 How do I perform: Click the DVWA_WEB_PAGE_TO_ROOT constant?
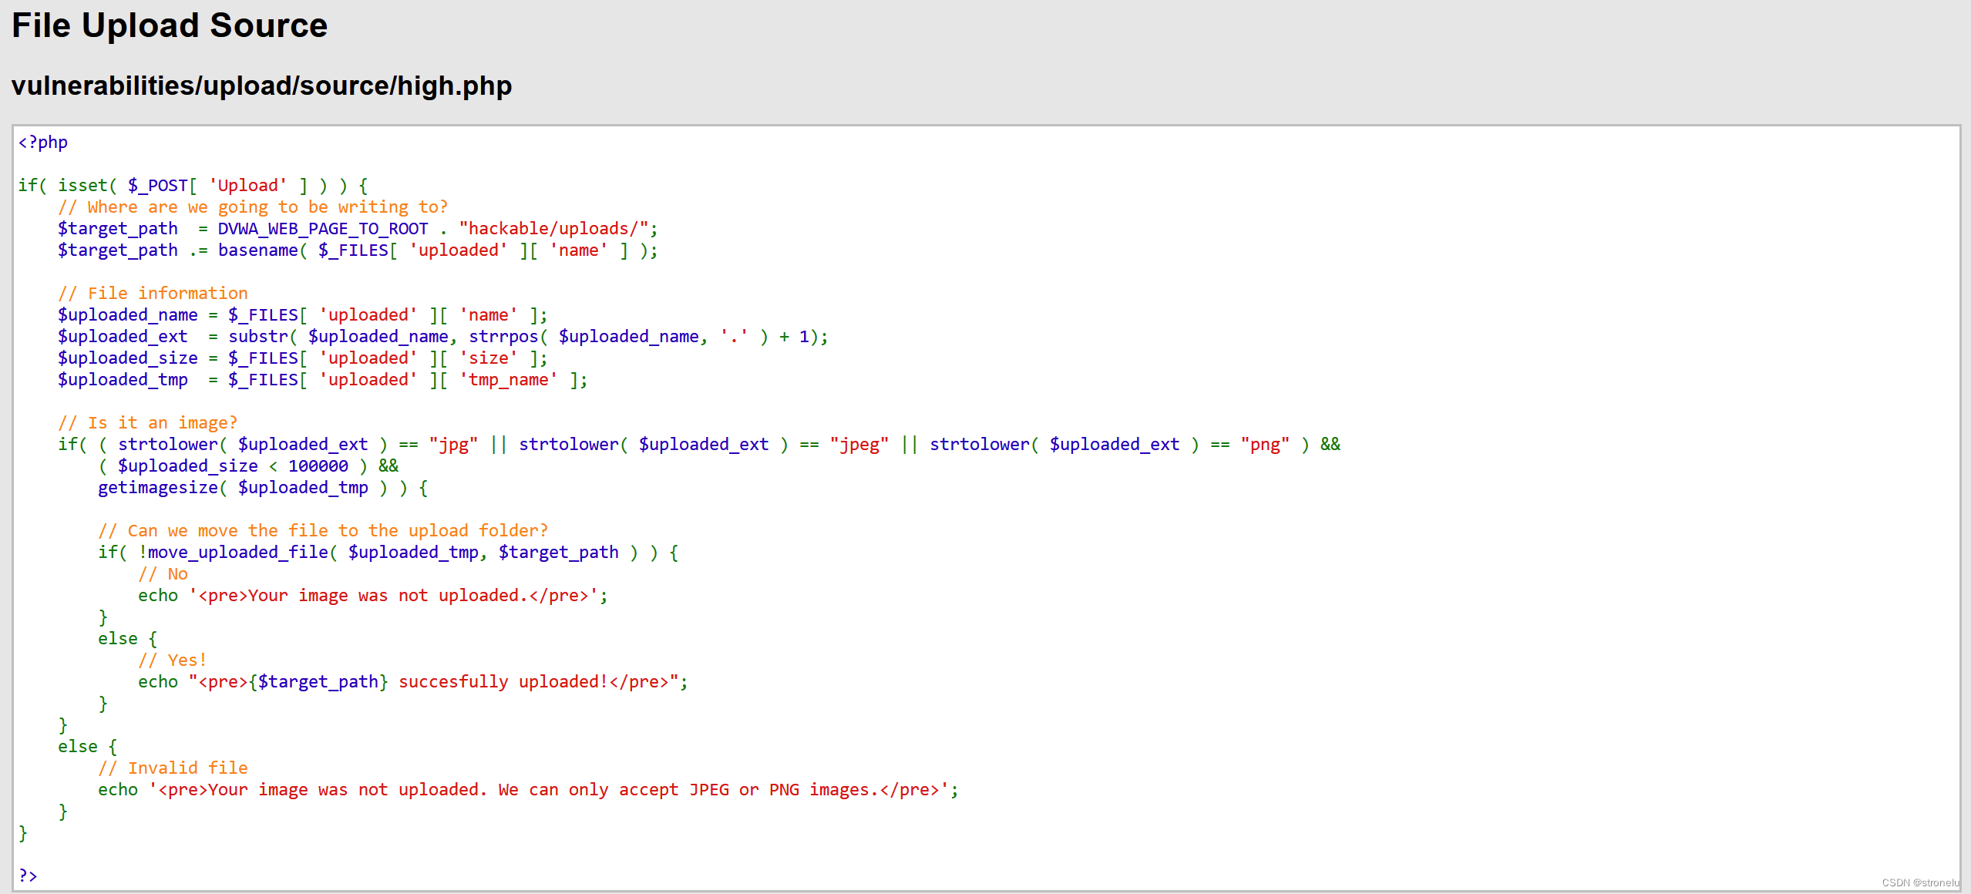point(322,229)
